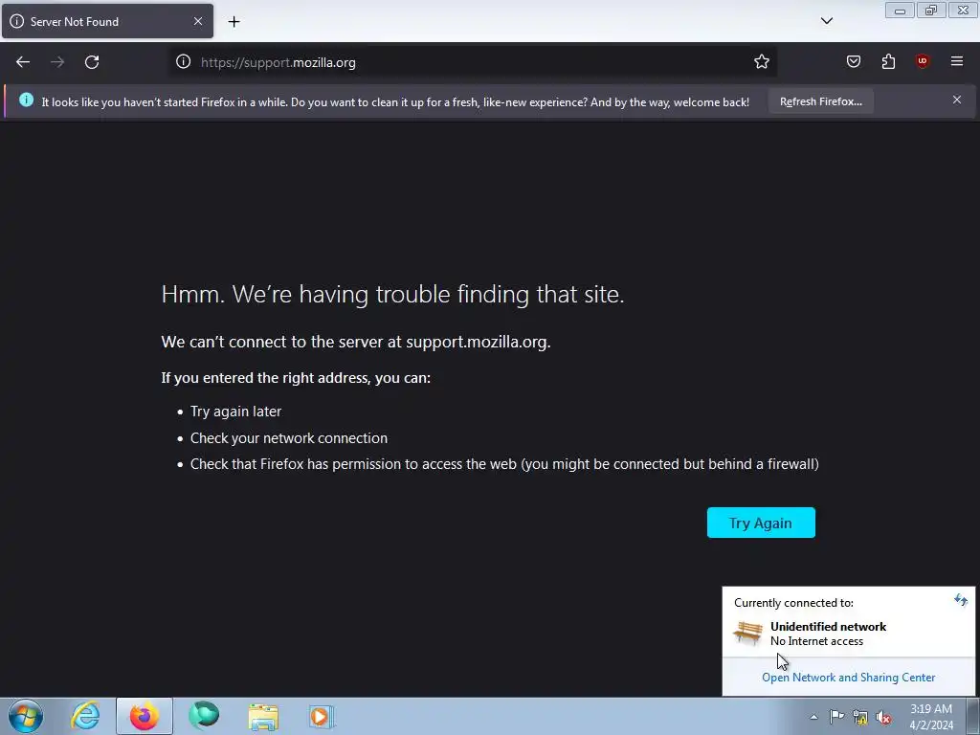Open the uBlock Origin extension
Image resolution: width=980 pixels, height=735 pixels.
pyautogui.click(x=923, y=61)
